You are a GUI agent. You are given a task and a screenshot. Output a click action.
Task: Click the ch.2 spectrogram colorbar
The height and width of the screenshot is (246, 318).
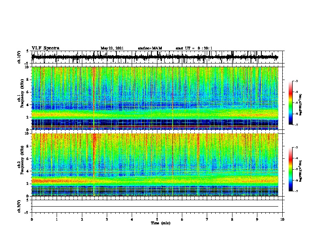point(291,169)
